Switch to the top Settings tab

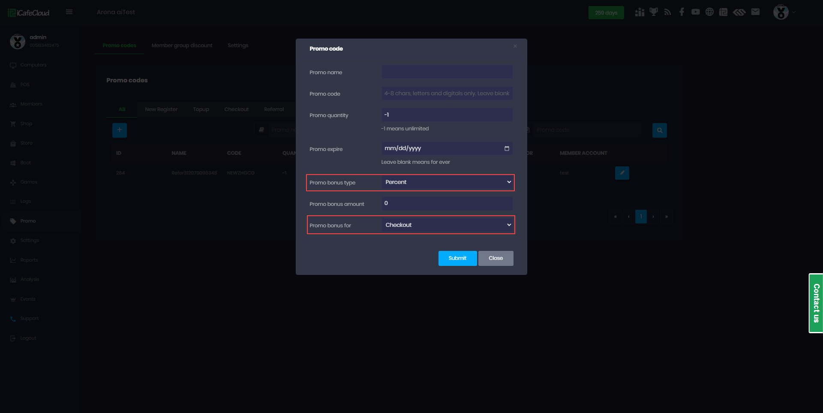point(238,45)
